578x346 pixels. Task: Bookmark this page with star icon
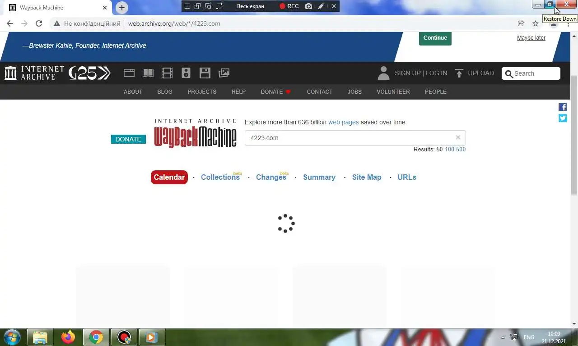(536, 23)
